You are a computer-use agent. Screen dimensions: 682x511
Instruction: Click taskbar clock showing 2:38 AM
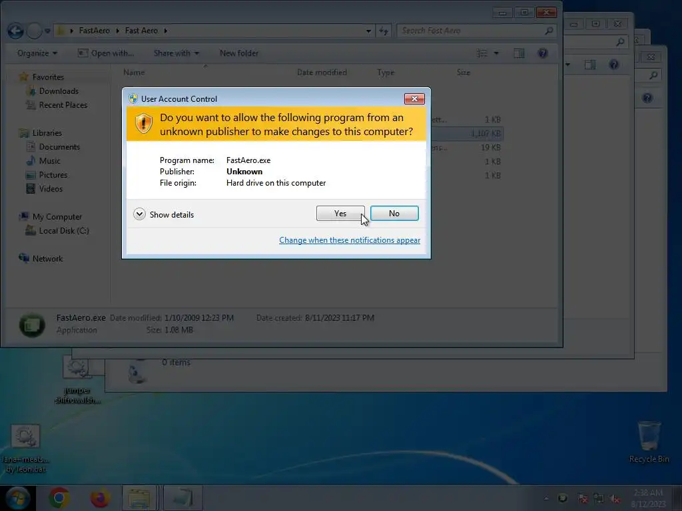coord(648,498)
